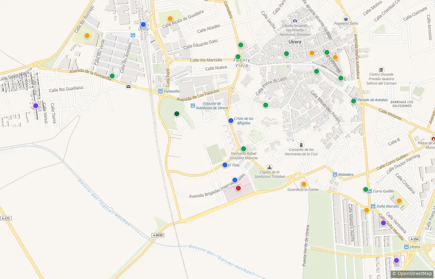Click the green marker at Farmacia Rafael González Mancha
Screen dimensions: 435x279
pyautogui.click(x=244, y=149)
